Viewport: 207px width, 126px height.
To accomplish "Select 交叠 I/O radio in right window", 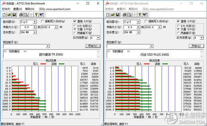I will (x=178, y=29).
